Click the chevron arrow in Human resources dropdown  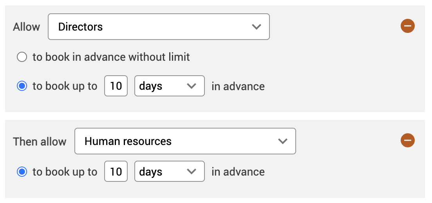pos(283,141)
